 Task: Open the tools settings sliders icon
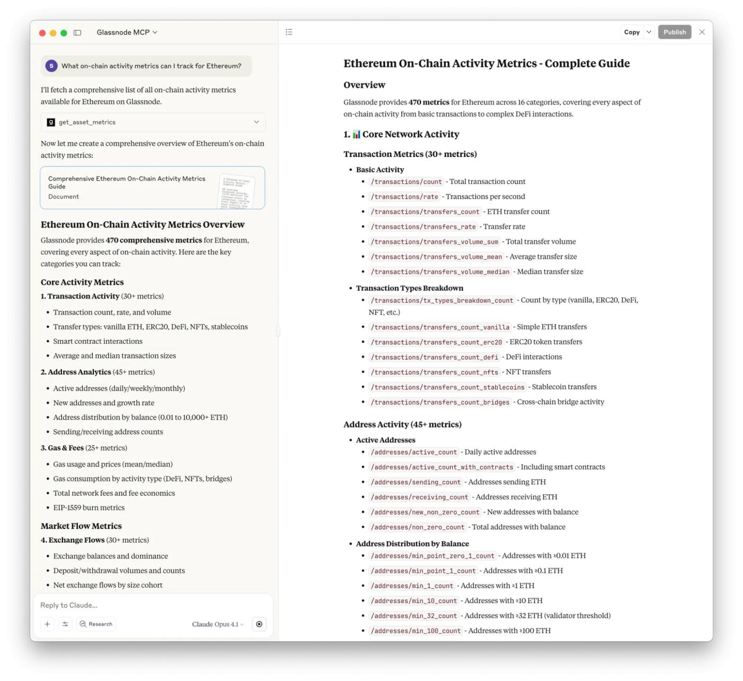65,624
